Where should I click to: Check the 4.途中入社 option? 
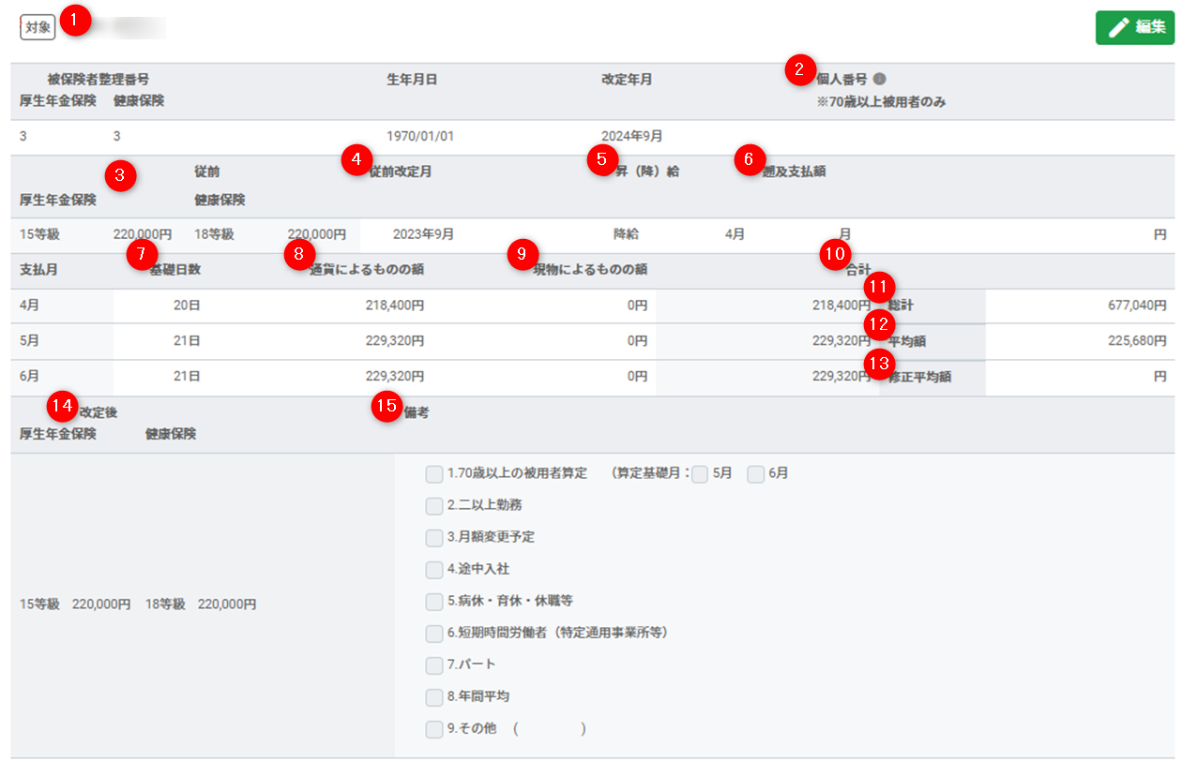pos(433,570)
